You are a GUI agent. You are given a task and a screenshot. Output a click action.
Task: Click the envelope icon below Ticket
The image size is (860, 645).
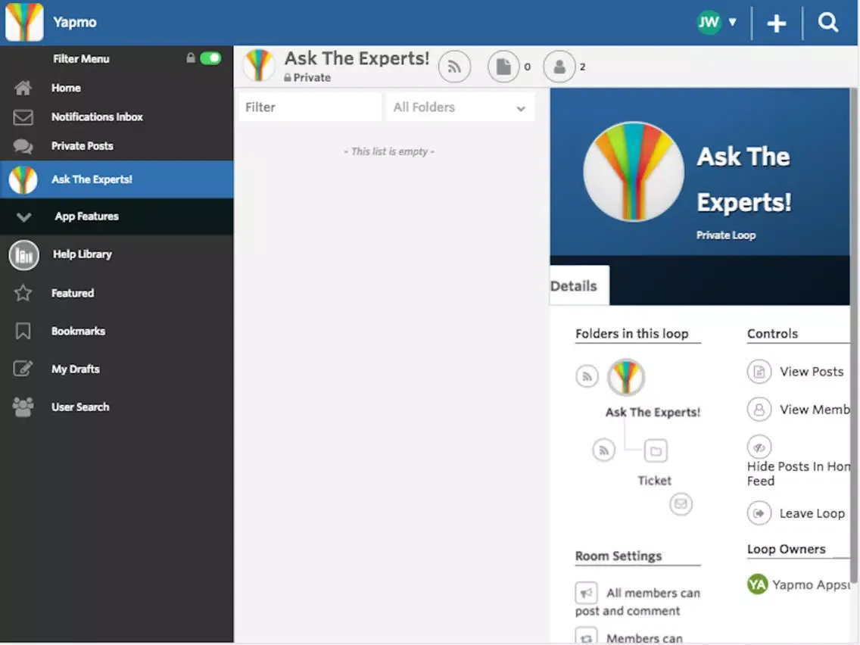(x=681, y=503)
